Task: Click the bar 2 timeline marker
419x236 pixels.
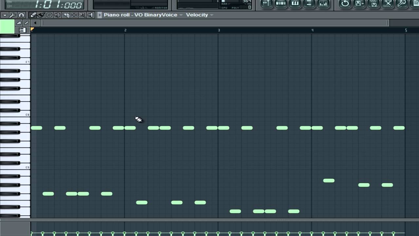Action: tap(125, 30)
